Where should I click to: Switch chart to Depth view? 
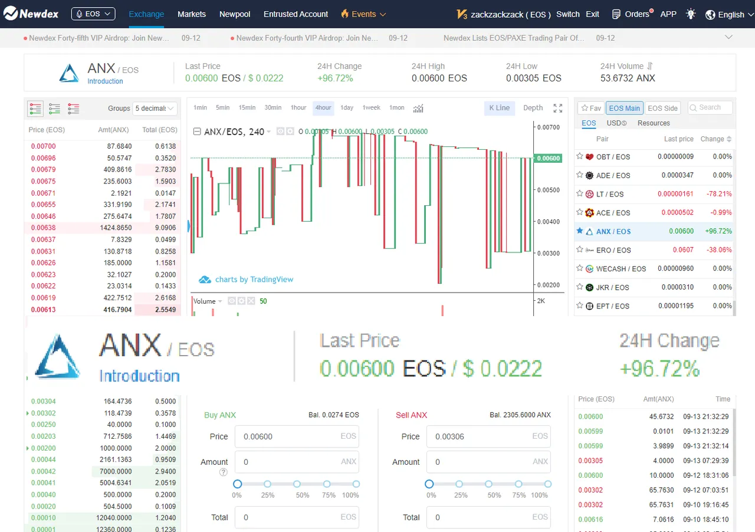533,108
